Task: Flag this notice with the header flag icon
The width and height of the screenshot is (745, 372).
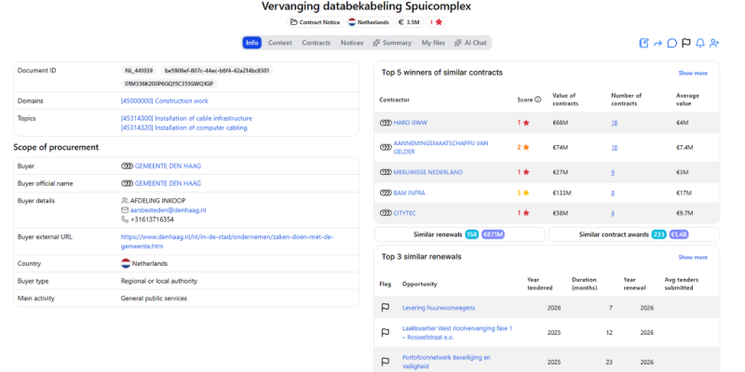Action: (x=685, y=43)
